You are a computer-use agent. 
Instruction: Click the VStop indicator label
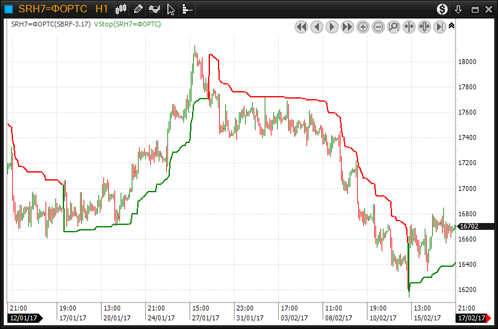click(128, 24)
